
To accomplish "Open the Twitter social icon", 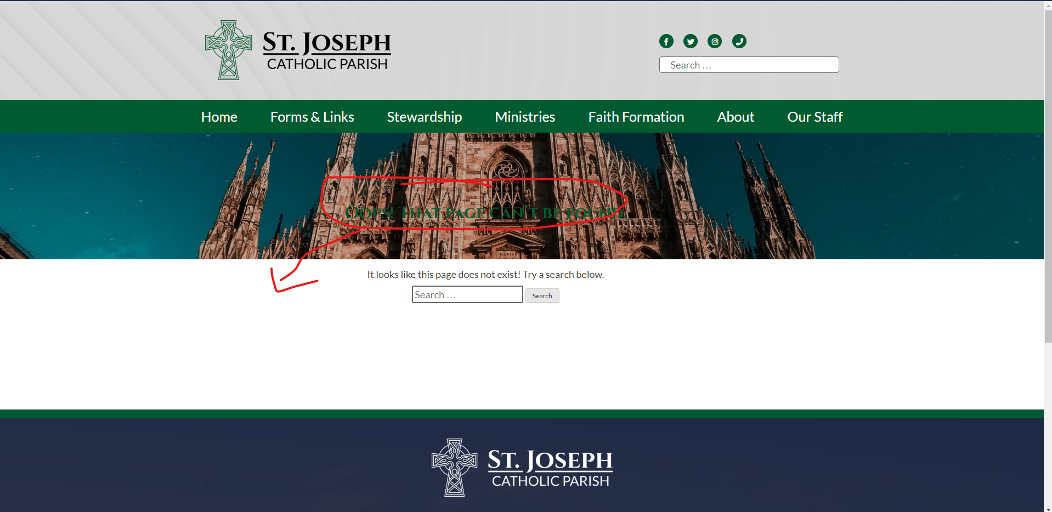I will pos(690,41).
